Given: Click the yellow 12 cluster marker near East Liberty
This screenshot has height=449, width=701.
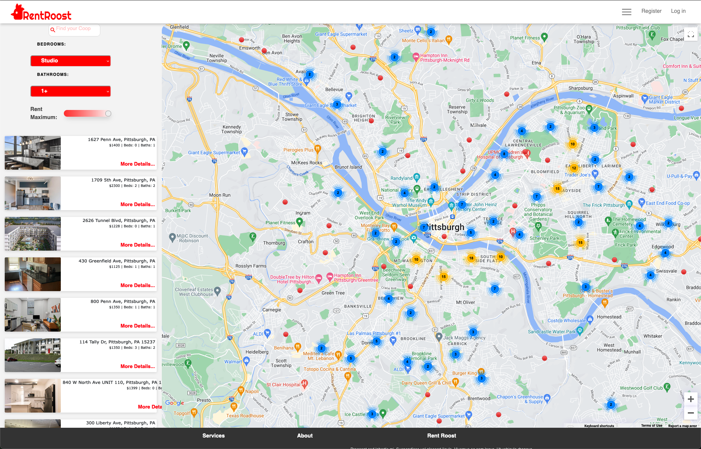Looking at the screenshot, I should tap(574, 168).
